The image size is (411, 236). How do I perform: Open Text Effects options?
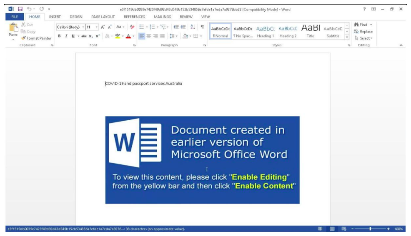point(107,36)
